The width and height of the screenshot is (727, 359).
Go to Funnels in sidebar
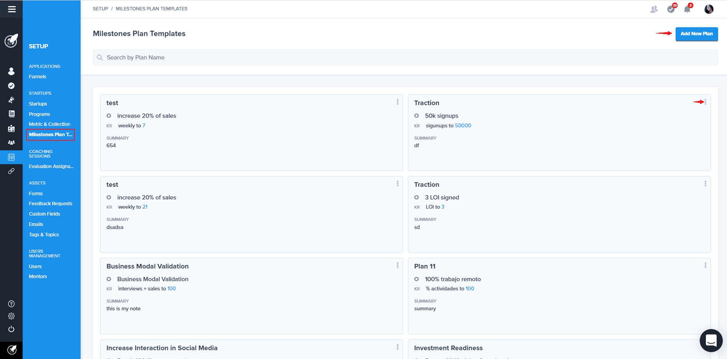[38, 77]
